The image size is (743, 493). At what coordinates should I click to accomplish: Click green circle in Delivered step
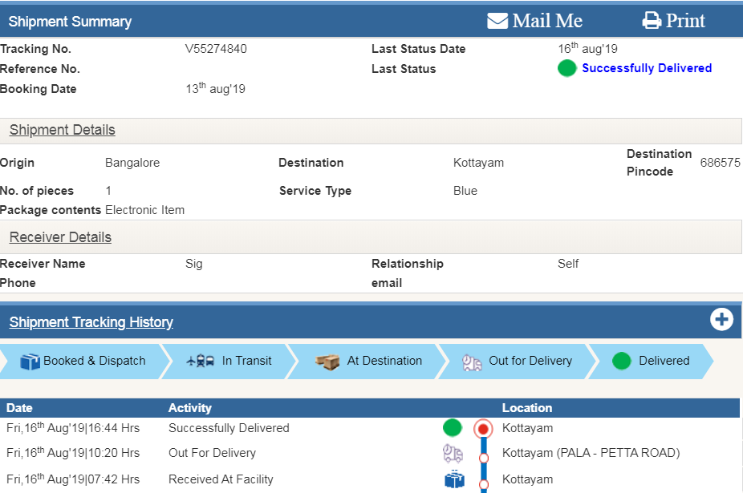(x=621, y=362)
